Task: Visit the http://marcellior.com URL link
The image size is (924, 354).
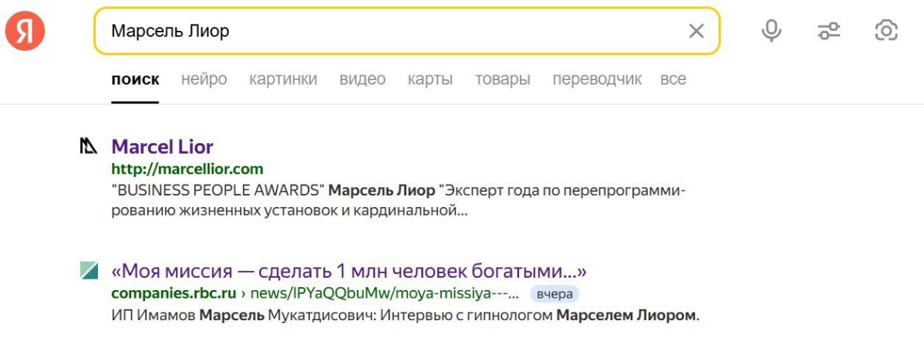Action: pos(187,169)
